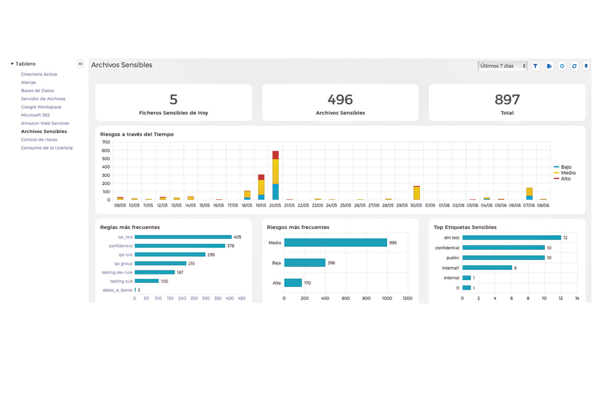
Task: Click the testing rule bar with 100
Action: [147, 281]
